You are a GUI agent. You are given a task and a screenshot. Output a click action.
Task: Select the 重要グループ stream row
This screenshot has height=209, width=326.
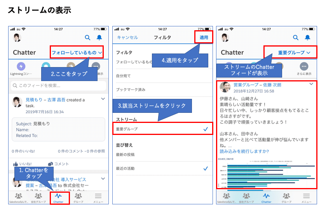(x=162, y=129)
